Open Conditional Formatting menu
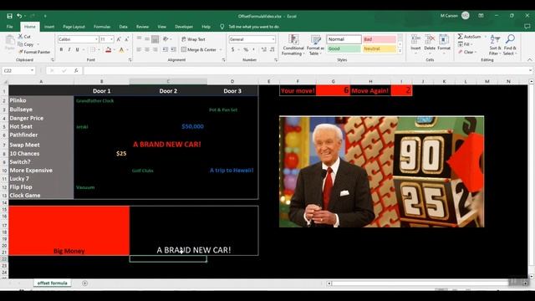 click(x=293, y=44)
